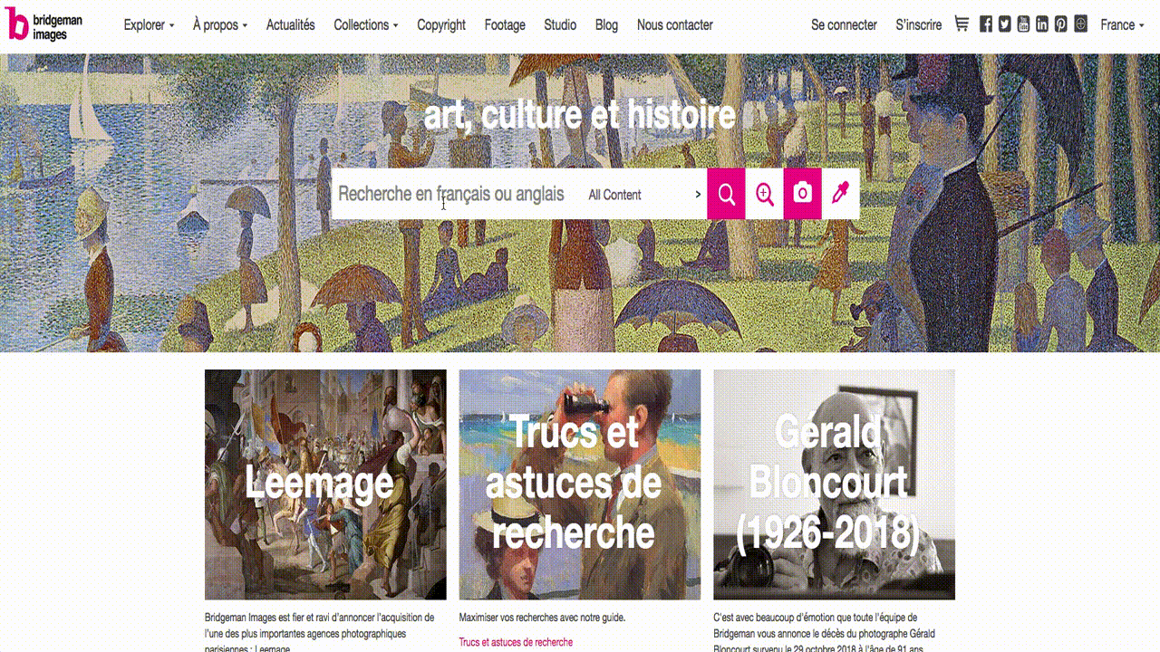Open the Twitter icon link
This screenshot has width=1160, height=652.
click(x=1004, y=24)
